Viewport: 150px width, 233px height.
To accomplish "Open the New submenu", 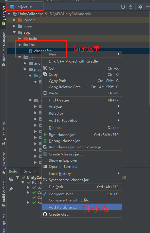I will [x=82, y=54].
